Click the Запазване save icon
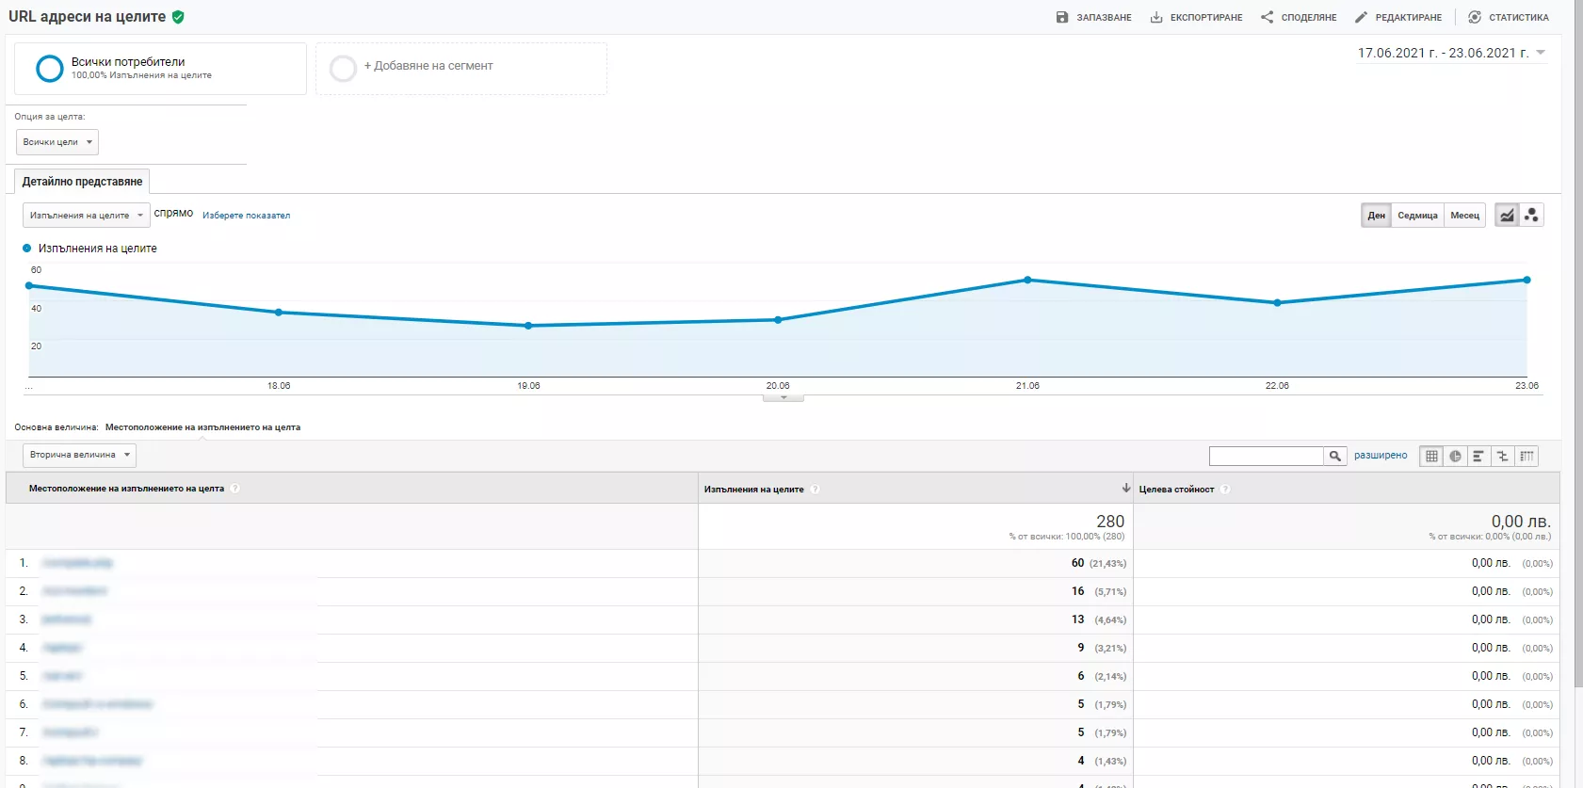1583x788 pixels. pos(1062,17)
